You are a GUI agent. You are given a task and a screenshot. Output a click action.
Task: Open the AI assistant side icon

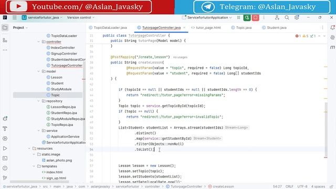(332, 37)
